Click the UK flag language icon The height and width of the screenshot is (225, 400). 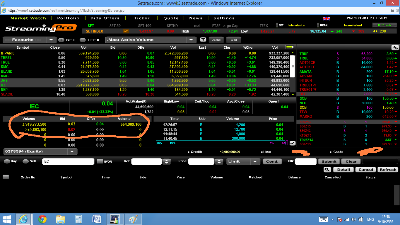click(326, 18)
